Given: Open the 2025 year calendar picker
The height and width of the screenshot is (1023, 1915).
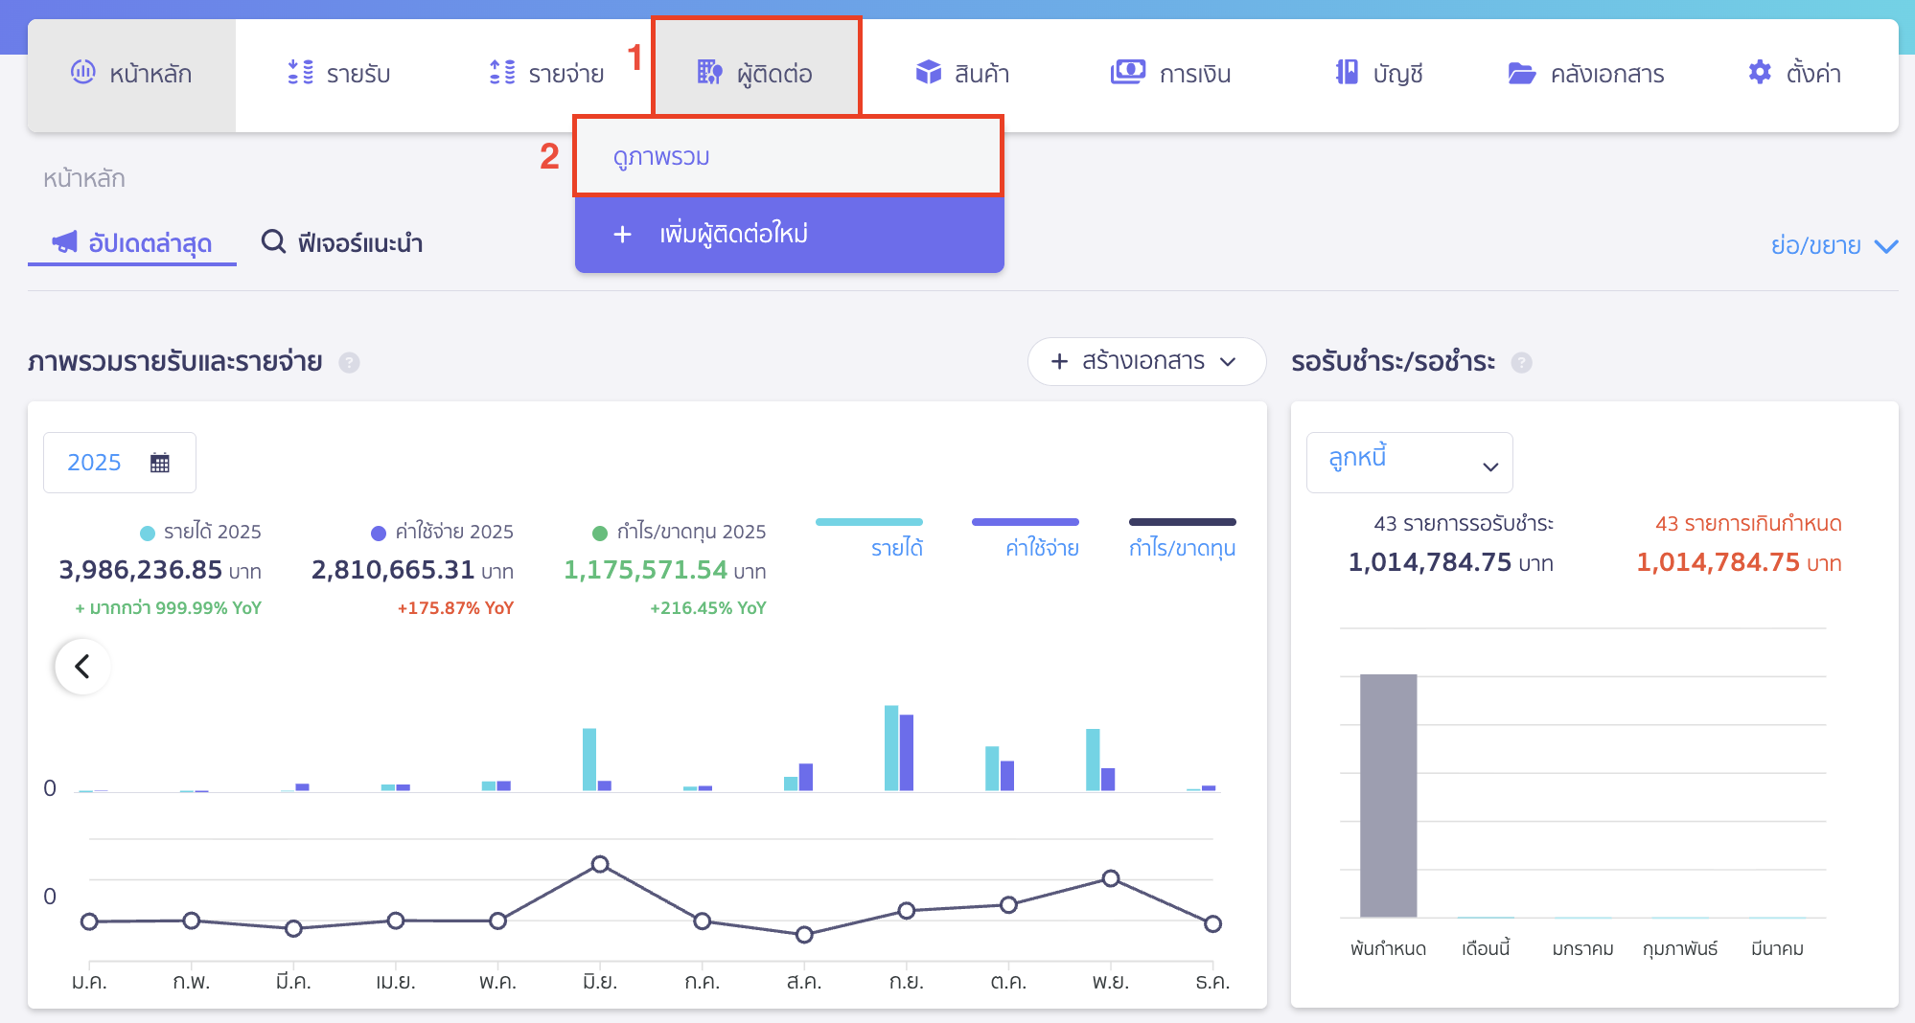Looking at the screenshot, I should (x=119, y=463).
